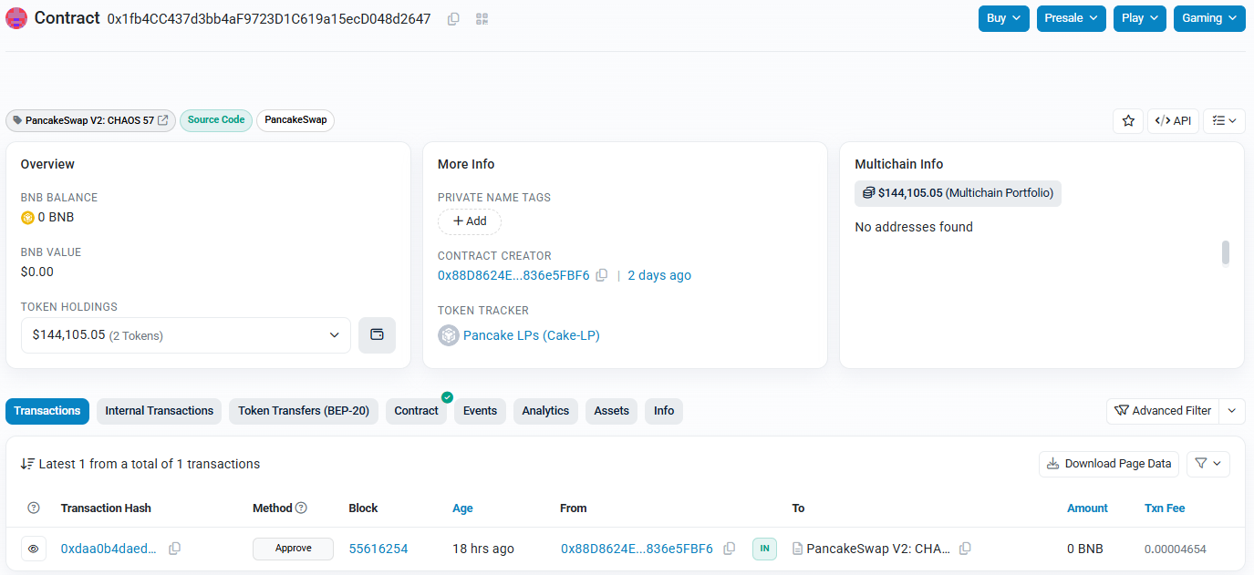This screenshot has width=1254, height=575.
Task: Open the To address PancakeSwap V2: CHA...
Action: [x=878, y=549]
